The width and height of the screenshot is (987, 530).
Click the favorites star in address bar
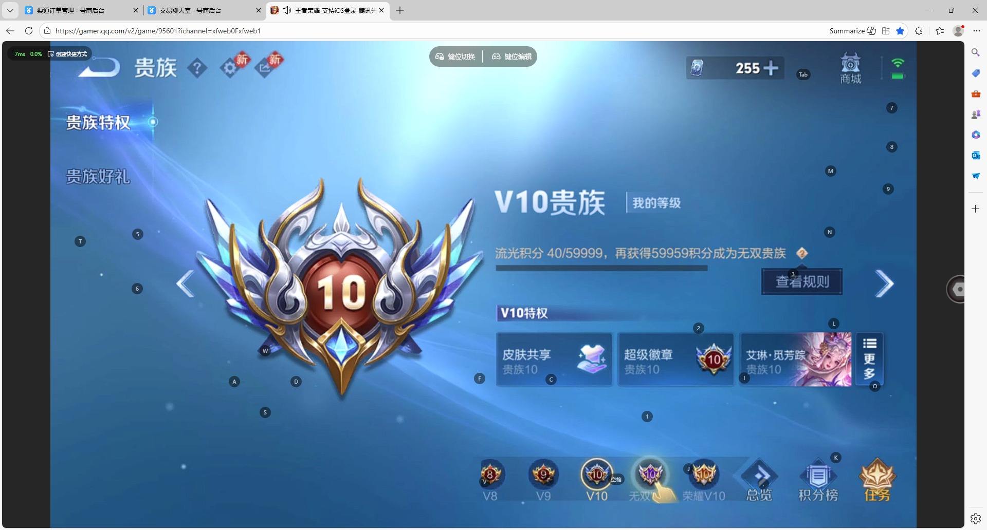[x=900, y=31]
